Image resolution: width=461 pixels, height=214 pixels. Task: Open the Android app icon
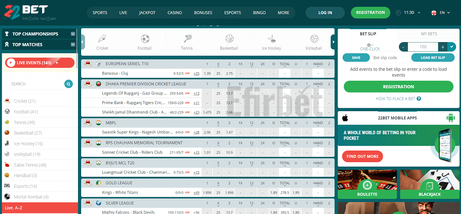450,118
